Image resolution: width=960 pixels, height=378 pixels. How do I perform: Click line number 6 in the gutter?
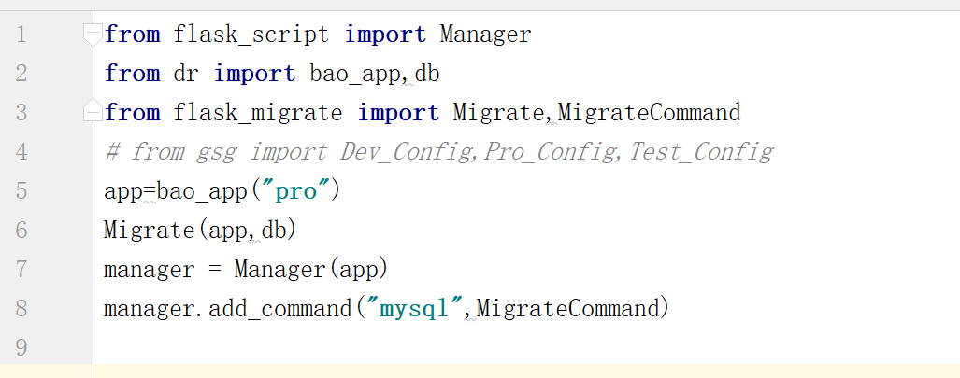pyautogui.click(x=21, y=231)
